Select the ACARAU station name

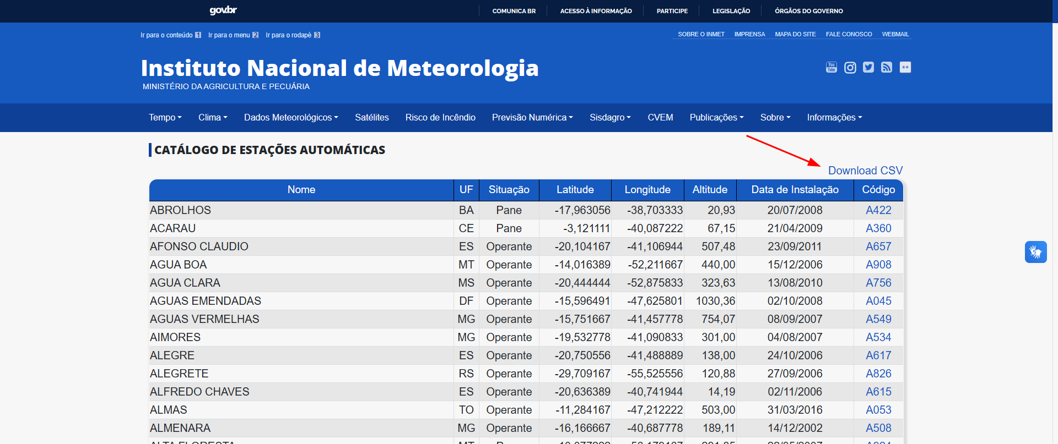tap(173, 228)
